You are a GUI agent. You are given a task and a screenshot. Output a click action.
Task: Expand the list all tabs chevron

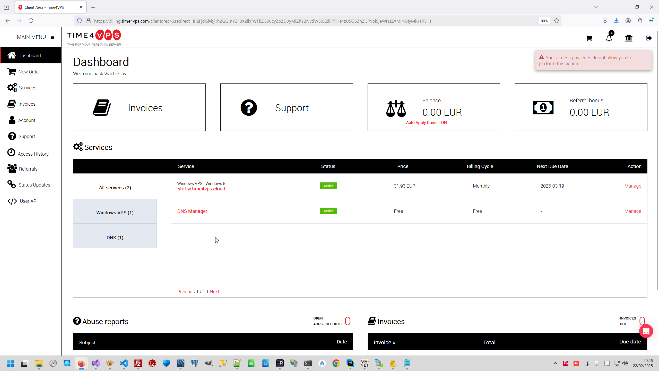coord(595,7)
